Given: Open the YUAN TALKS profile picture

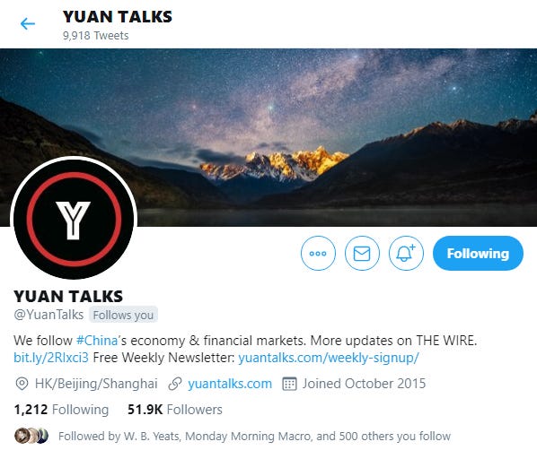Looking at the screenshot, I should (74, 219).
